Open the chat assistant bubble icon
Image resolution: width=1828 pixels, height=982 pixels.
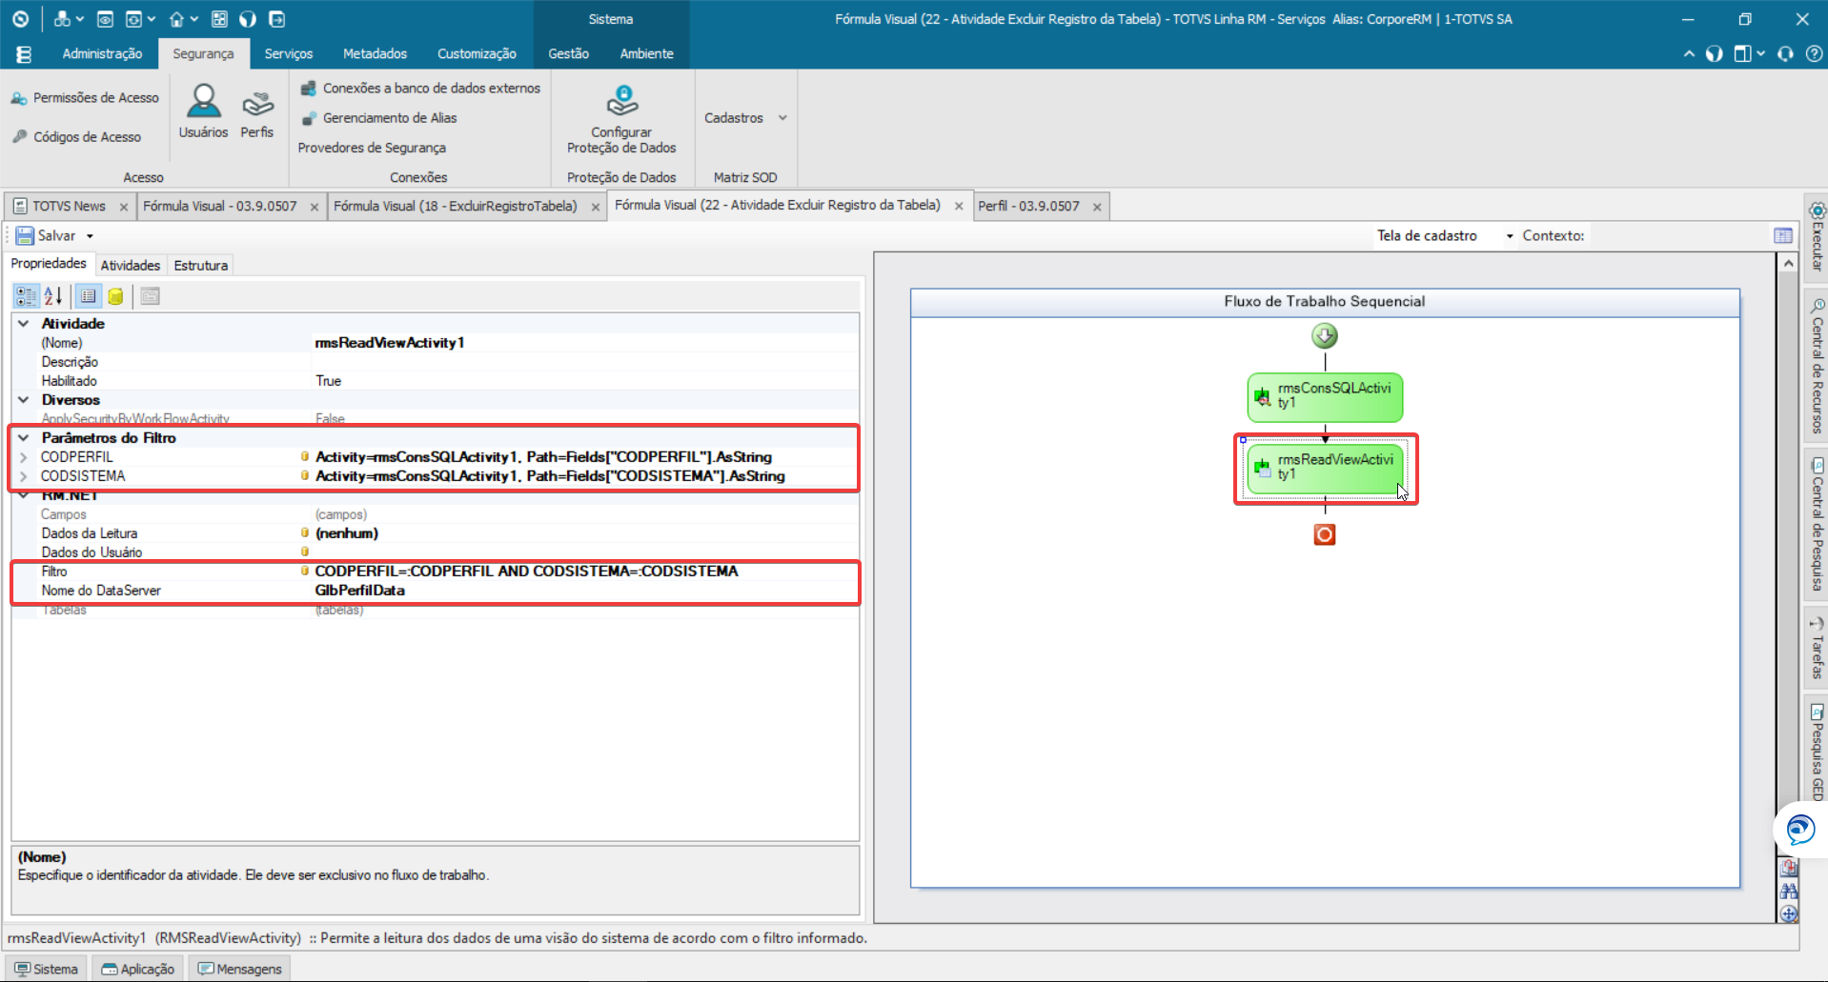click(x=1800, y=830)
